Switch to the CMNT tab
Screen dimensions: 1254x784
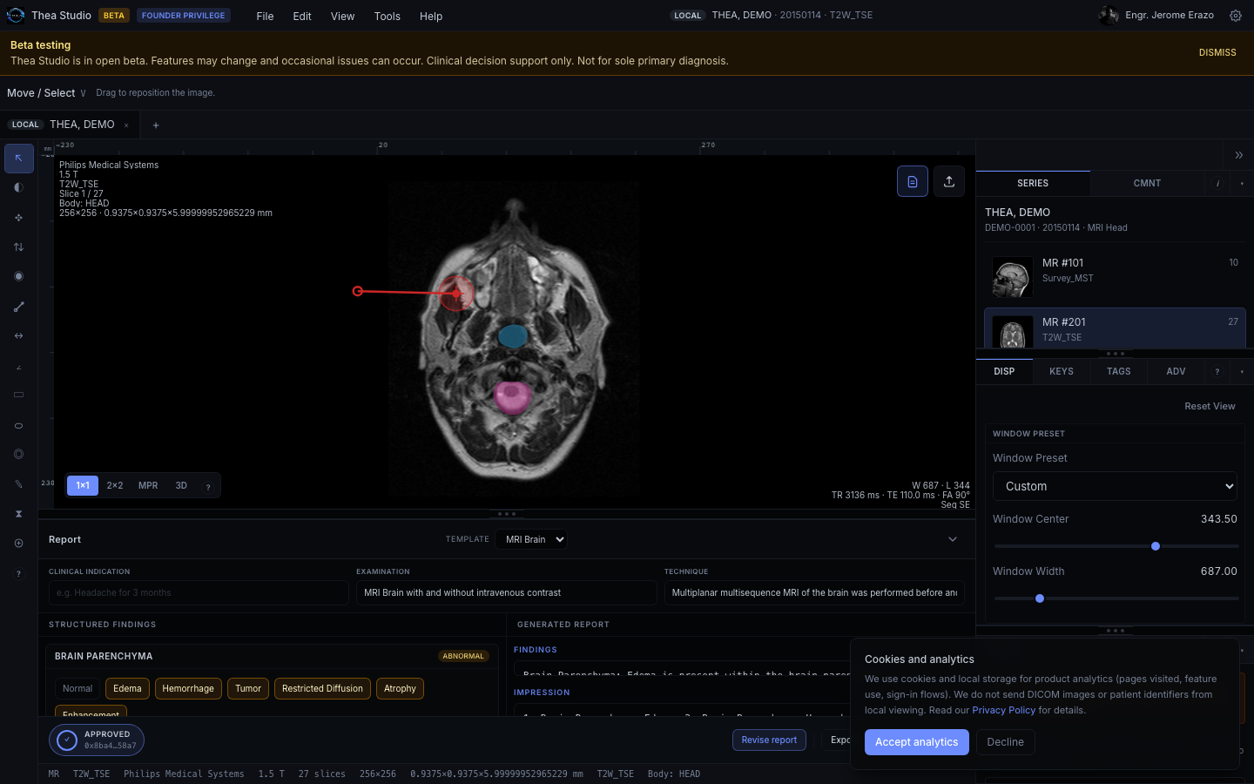point(1147,183)
